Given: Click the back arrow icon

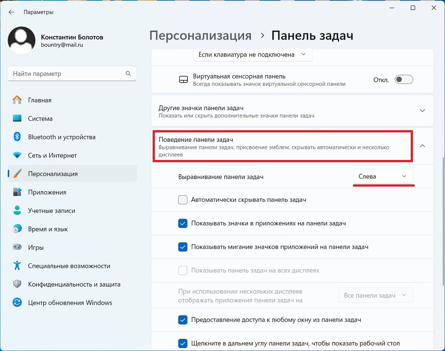Looking at the screenshot, I should (12, 12).
